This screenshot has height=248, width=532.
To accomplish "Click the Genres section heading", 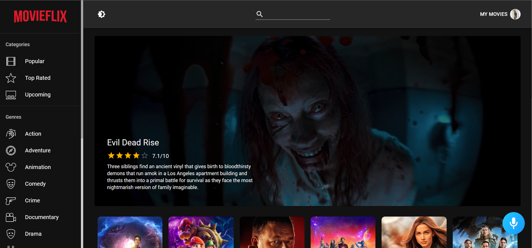I will 13,117.
